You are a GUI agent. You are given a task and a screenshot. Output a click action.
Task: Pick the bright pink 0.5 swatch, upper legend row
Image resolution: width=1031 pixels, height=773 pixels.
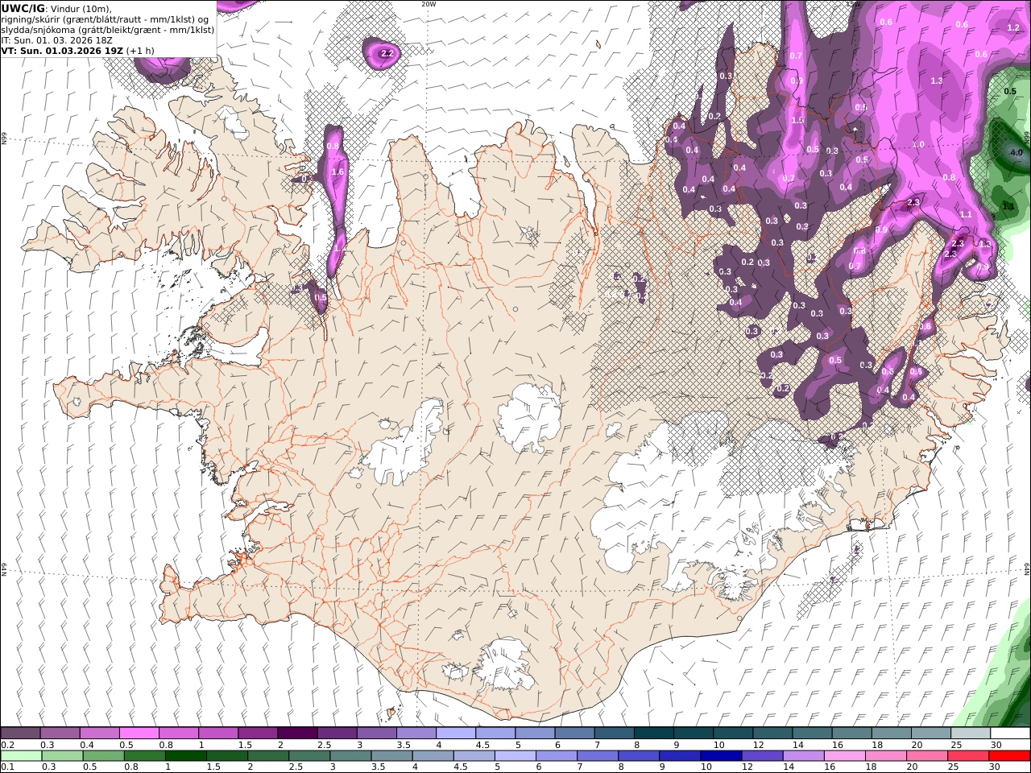tap(139, 734)
